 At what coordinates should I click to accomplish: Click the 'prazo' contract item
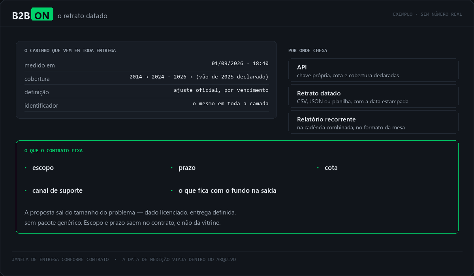click(x=187, y=168)
